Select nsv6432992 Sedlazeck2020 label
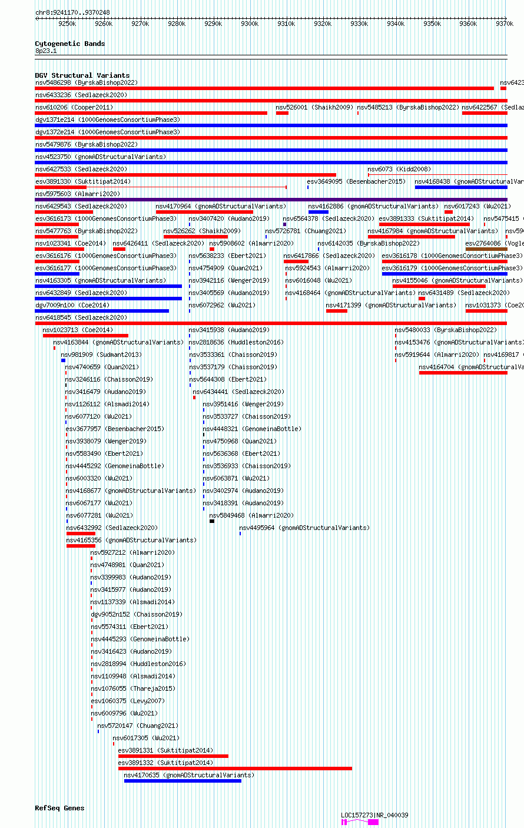 point(112,528)
